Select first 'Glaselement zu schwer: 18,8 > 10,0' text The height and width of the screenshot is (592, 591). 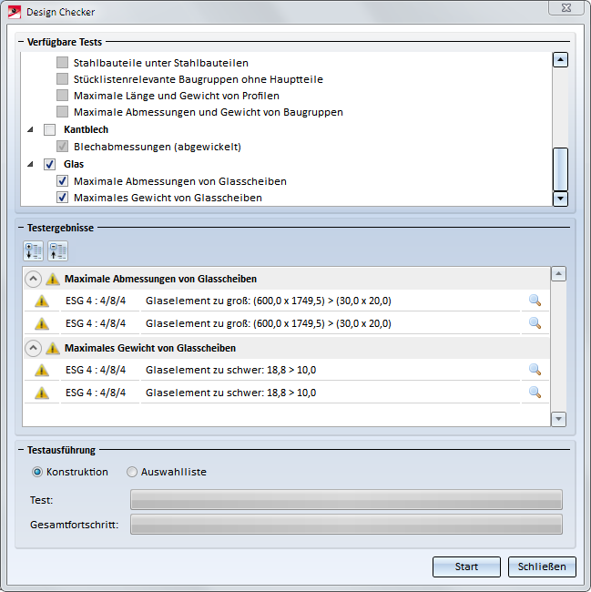tap(231, 370)
